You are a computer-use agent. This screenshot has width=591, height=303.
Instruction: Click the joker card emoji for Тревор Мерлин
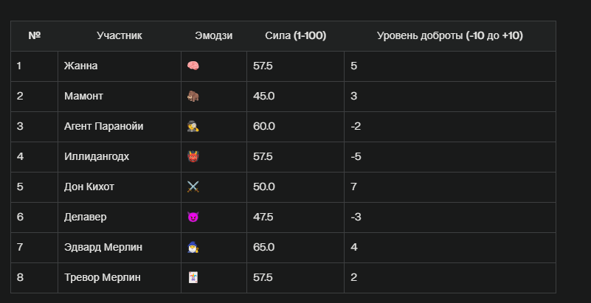click(193, 277)
